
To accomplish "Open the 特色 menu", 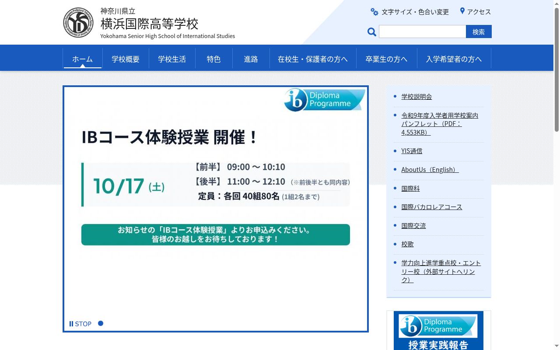I will click(x=213, y=59).
